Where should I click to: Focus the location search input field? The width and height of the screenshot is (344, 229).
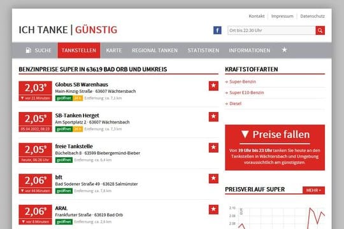pos(271,31)
